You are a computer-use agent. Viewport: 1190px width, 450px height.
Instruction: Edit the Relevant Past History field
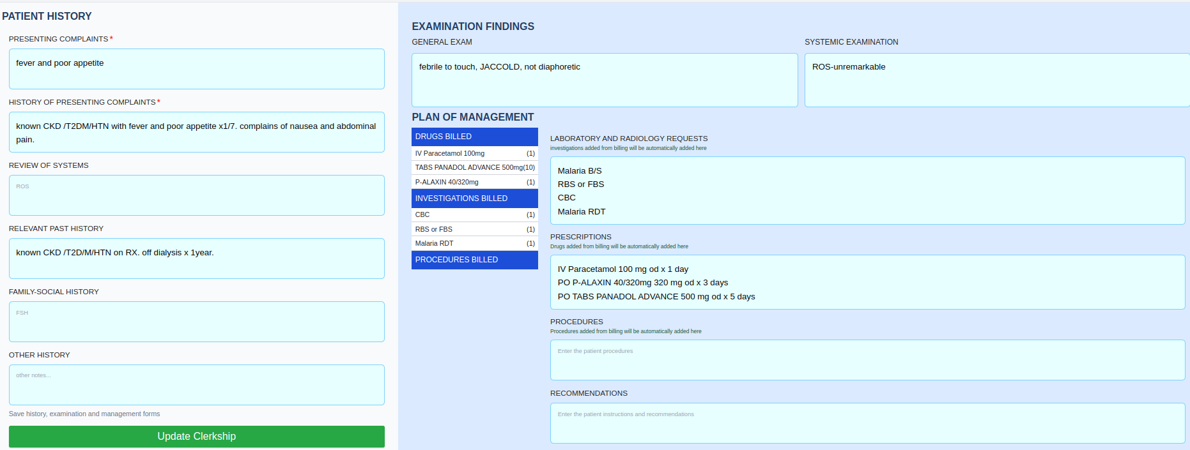(196, 259)
